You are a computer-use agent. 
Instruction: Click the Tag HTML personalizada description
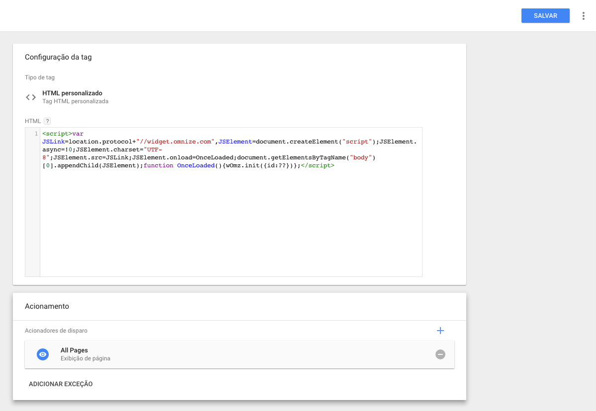click(x=75, y=101)
